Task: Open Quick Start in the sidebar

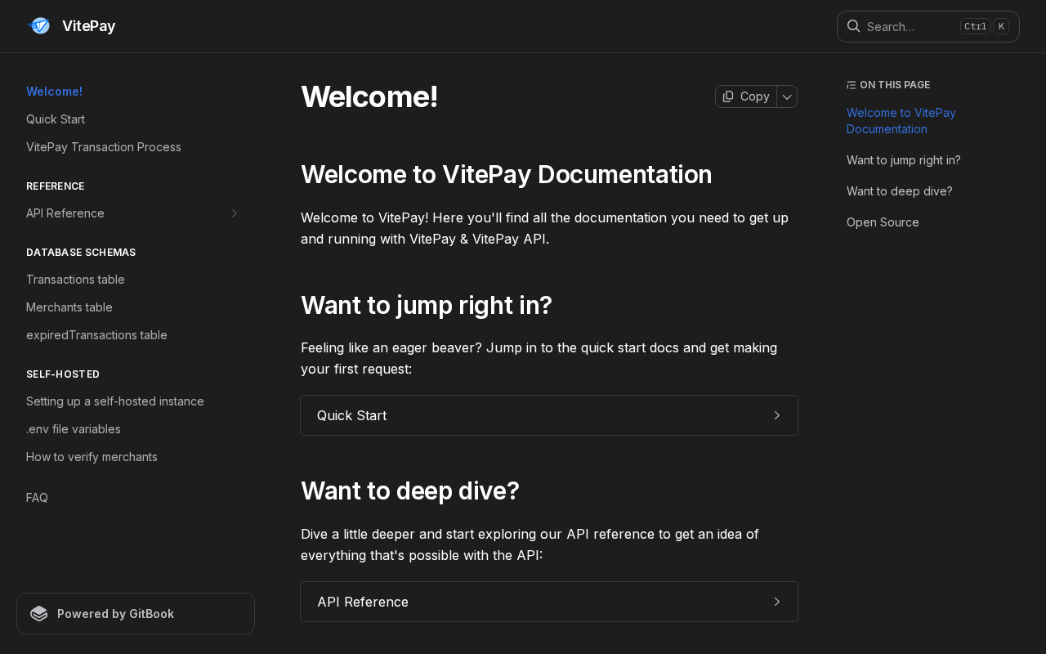Action: click(56, 119)
